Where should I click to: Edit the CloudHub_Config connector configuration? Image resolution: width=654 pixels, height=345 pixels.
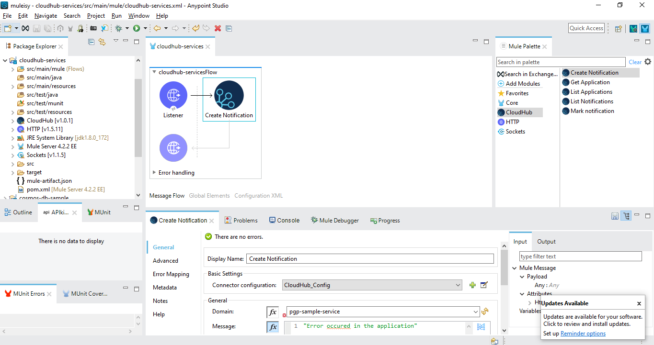tap(484, 285)
